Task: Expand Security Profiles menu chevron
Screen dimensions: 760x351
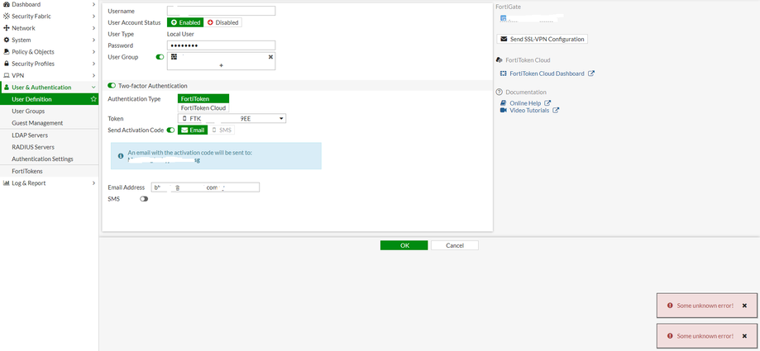Action: [93, 64]
